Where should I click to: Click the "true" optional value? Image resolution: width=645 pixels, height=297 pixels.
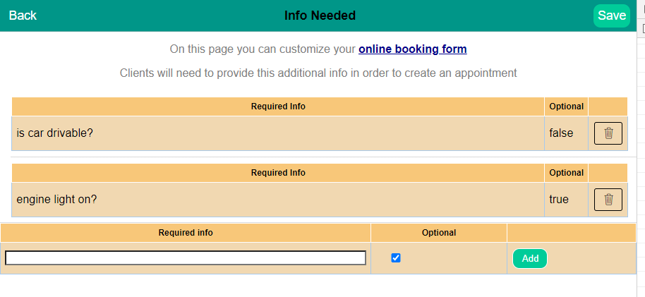[559, 200]
